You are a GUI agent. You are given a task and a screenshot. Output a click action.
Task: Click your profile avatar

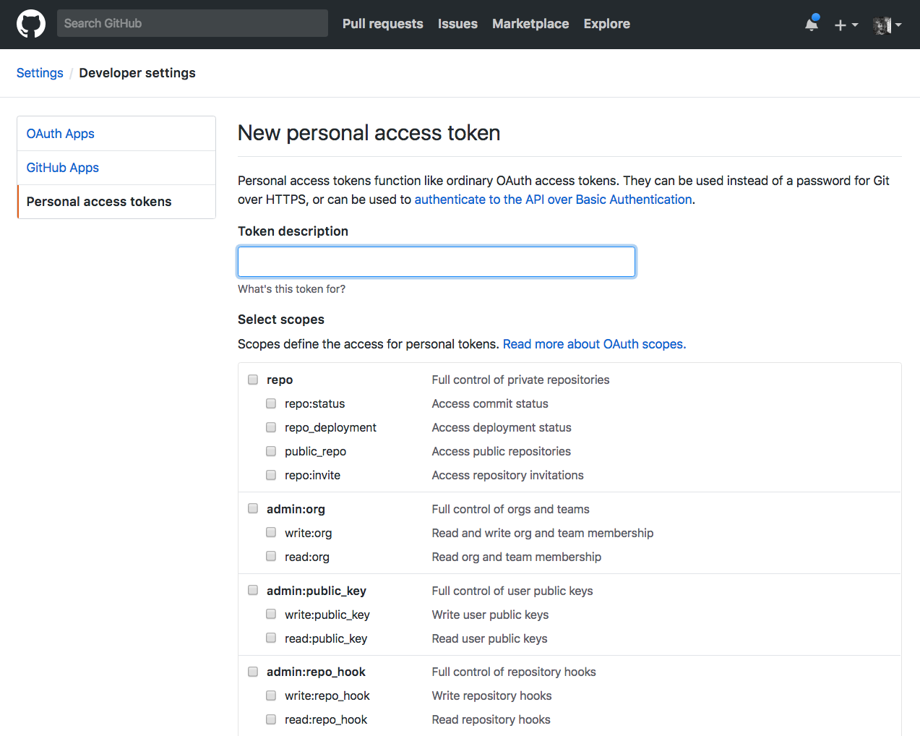coord(882,25)
